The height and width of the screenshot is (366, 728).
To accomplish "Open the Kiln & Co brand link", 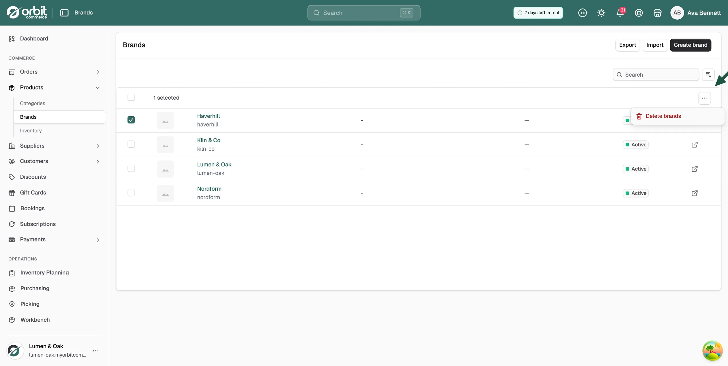I will pos(209,140).
